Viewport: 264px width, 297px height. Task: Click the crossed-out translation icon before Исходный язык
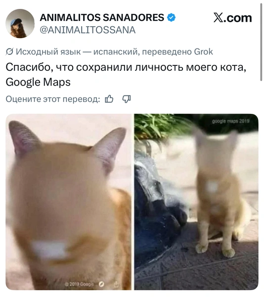click(9, 51)
